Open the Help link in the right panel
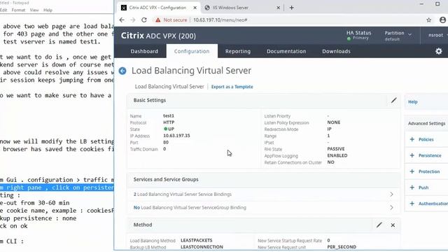This screenshot has height=252, width=448. pos(412,101)
